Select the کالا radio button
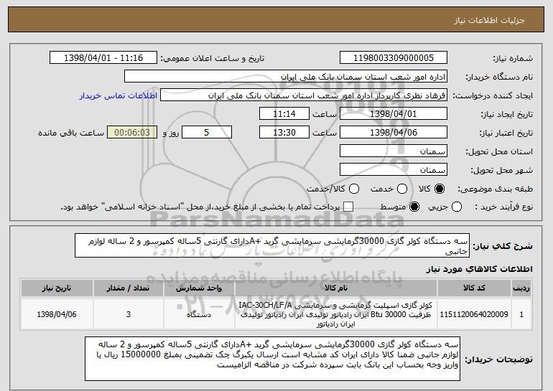This screenshot has height=391, width=553. coord(440,189)
